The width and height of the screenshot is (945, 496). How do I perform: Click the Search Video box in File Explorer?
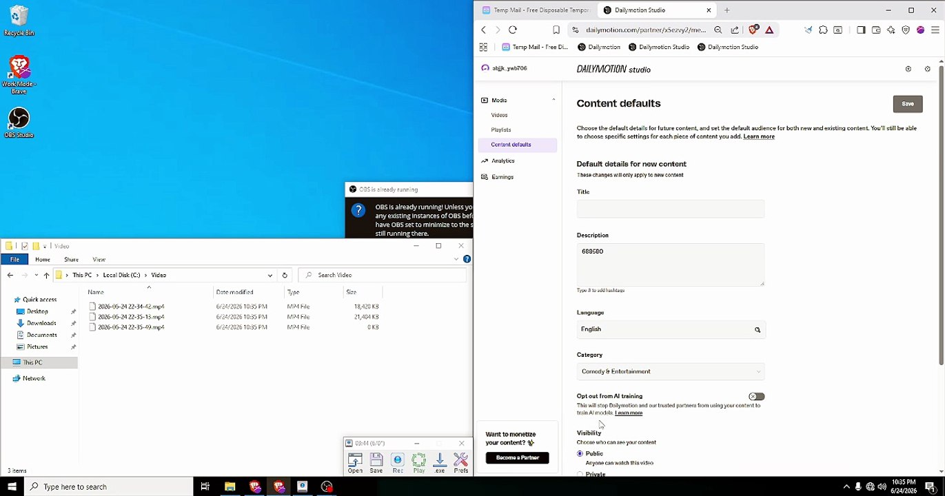[x=383, y=275]
